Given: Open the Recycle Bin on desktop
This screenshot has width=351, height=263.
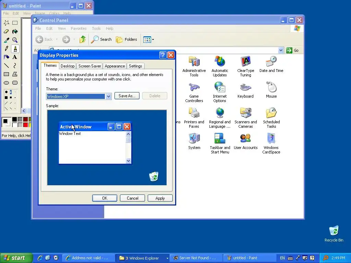Looking at the screenshot, I should click(x=334, y=234).
